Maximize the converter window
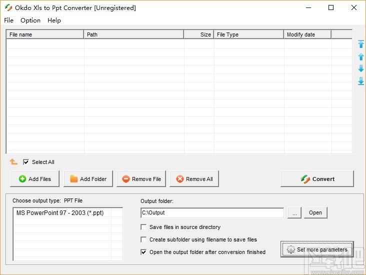366x275 pixels. click(x=331, y=7)
